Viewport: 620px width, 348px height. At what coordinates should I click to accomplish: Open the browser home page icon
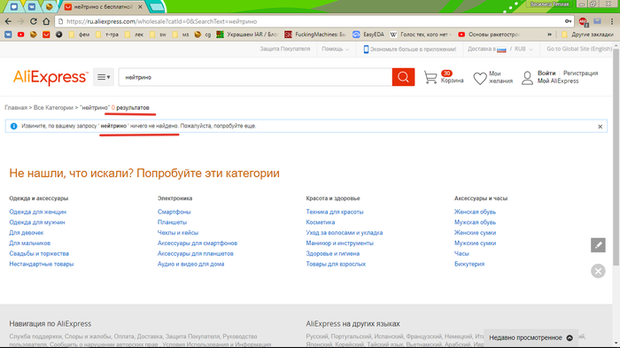(x=46, y=21)
